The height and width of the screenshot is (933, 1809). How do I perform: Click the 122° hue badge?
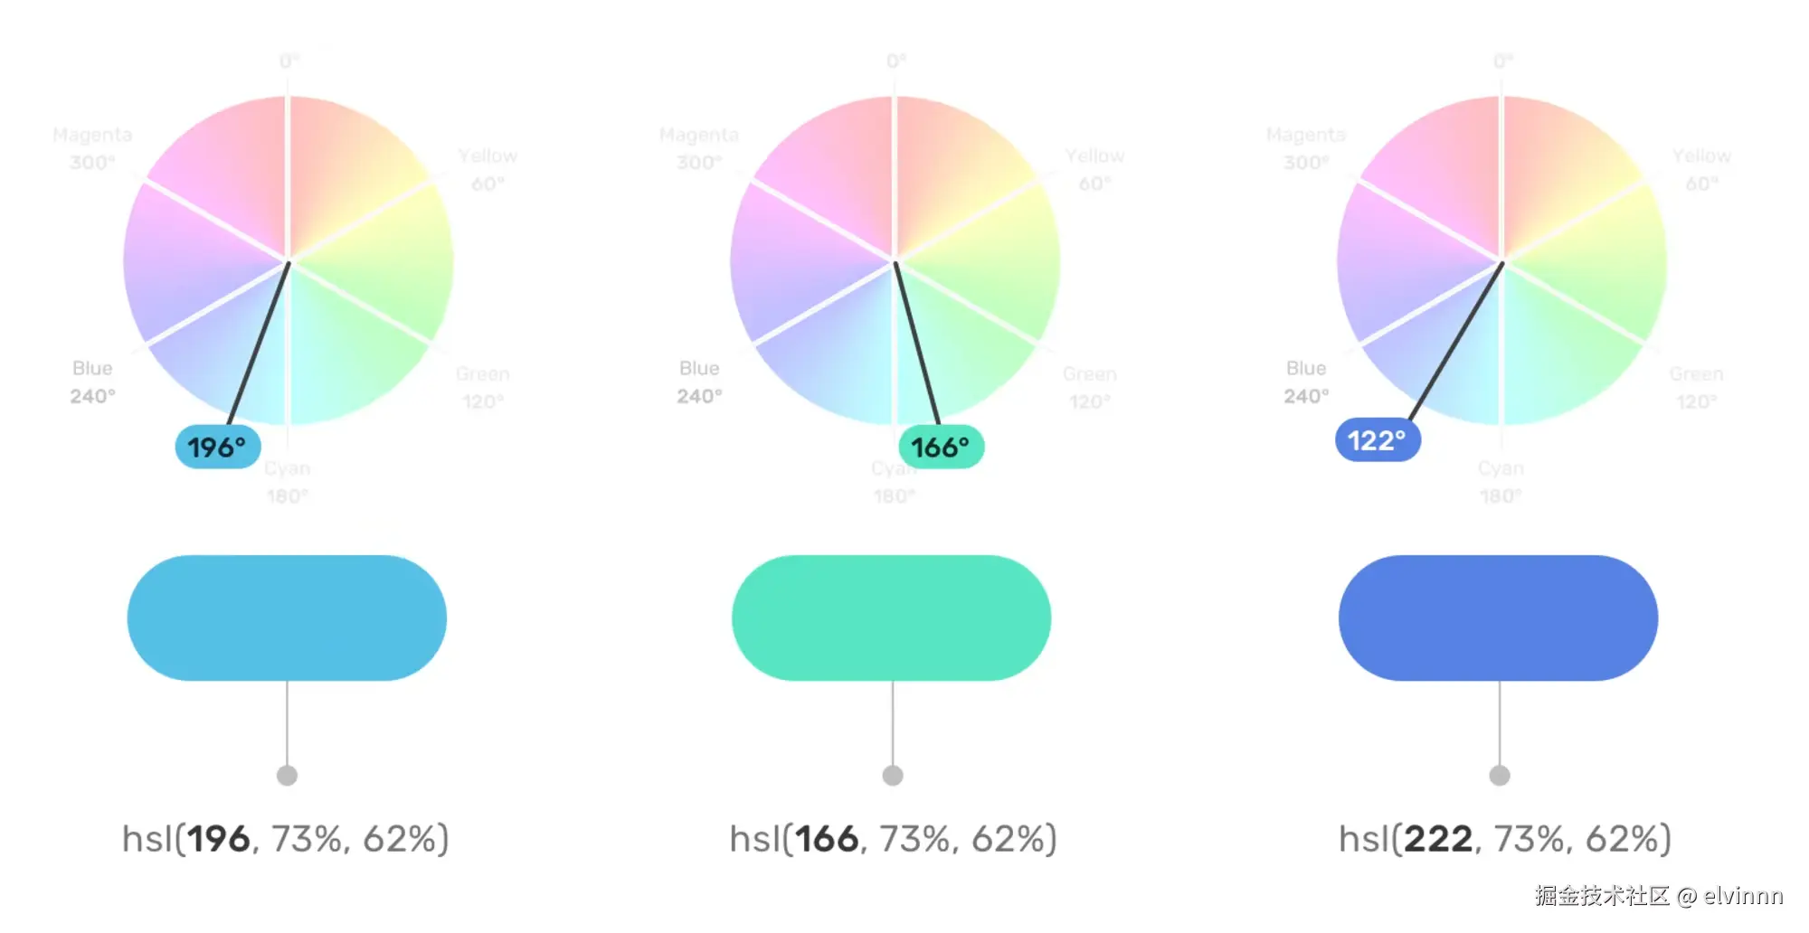[x=1378, y=440]
